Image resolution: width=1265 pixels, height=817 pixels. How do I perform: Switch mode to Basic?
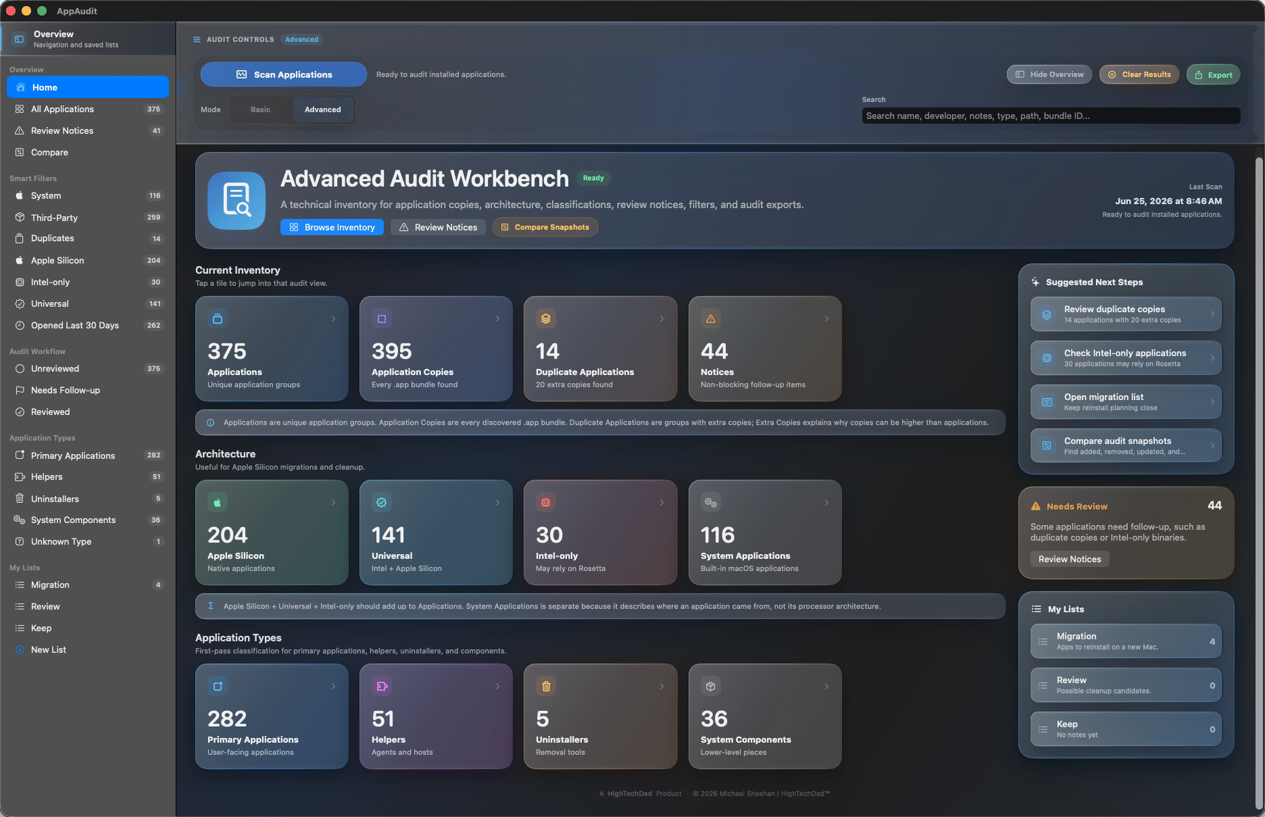[x=261, y=109]
